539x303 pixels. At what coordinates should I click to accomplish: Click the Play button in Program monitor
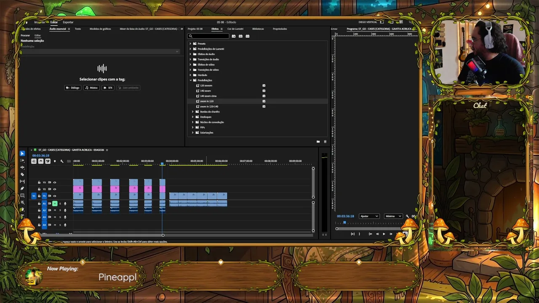[384, 234]
